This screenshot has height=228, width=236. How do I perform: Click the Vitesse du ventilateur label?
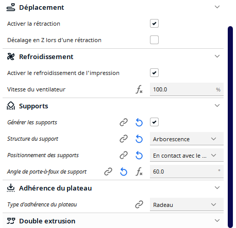pos(36,89)
